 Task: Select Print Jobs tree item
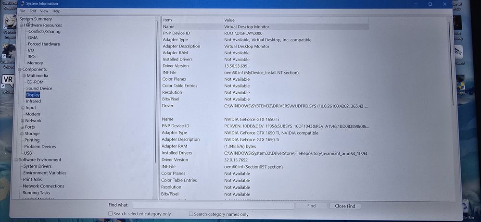click(33, 179)
